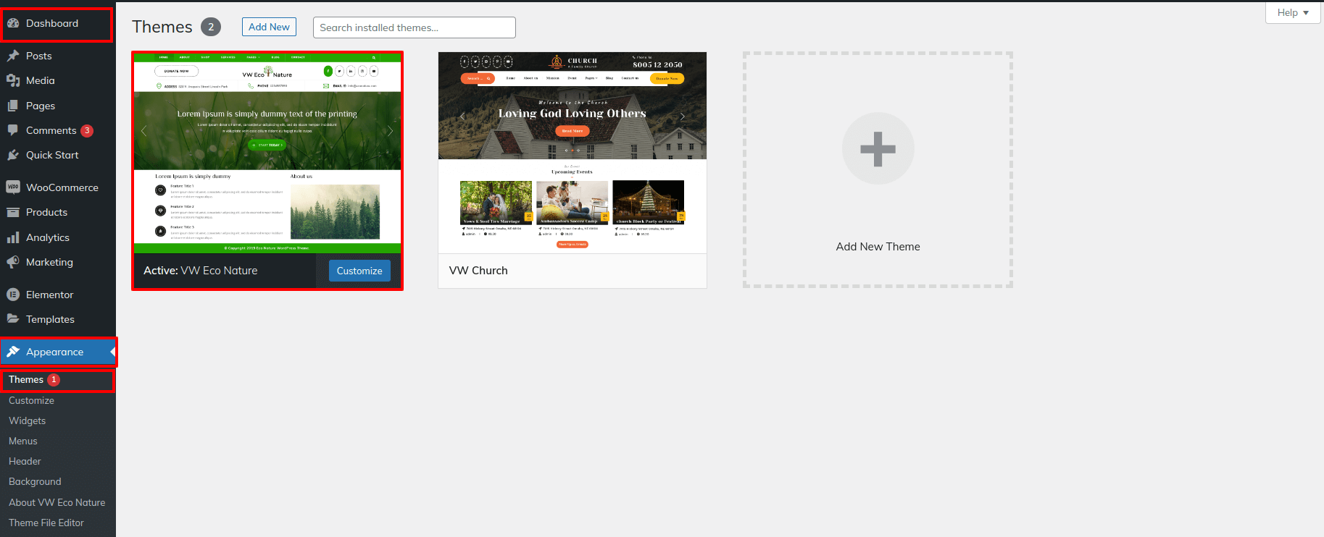Click the Add New Theme label
Viewport: 1324px width, 537px height.
[878, 246]
